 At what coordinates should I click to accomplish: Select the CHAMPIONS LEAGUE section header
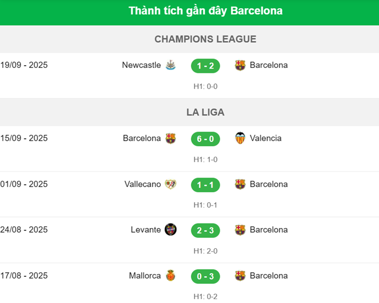[x=205, y=39]
